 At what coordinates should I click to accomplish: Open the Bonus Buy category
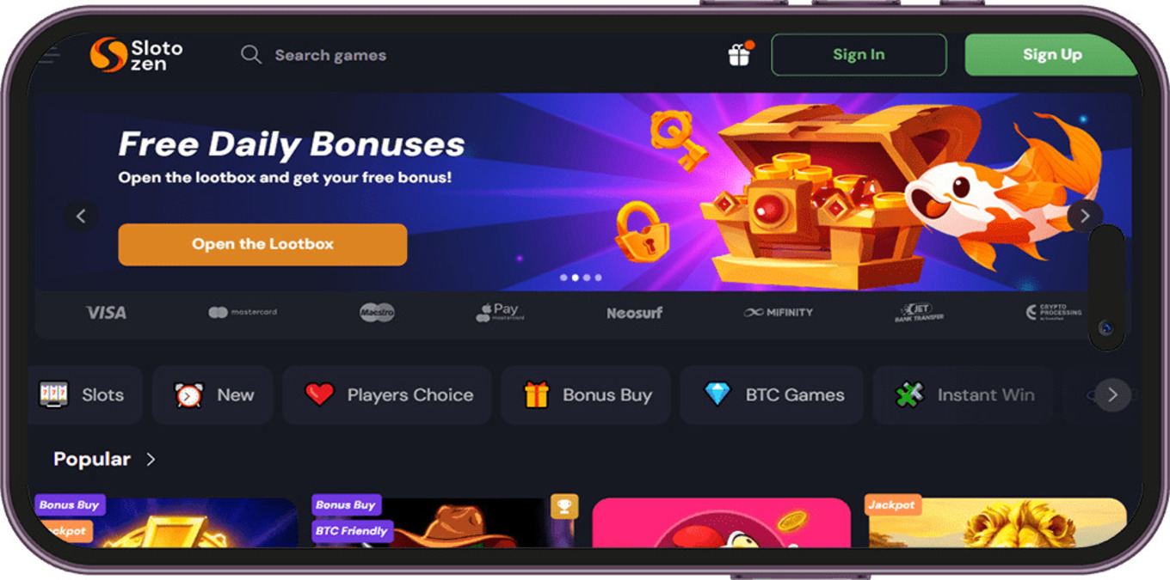coord(586,395)
